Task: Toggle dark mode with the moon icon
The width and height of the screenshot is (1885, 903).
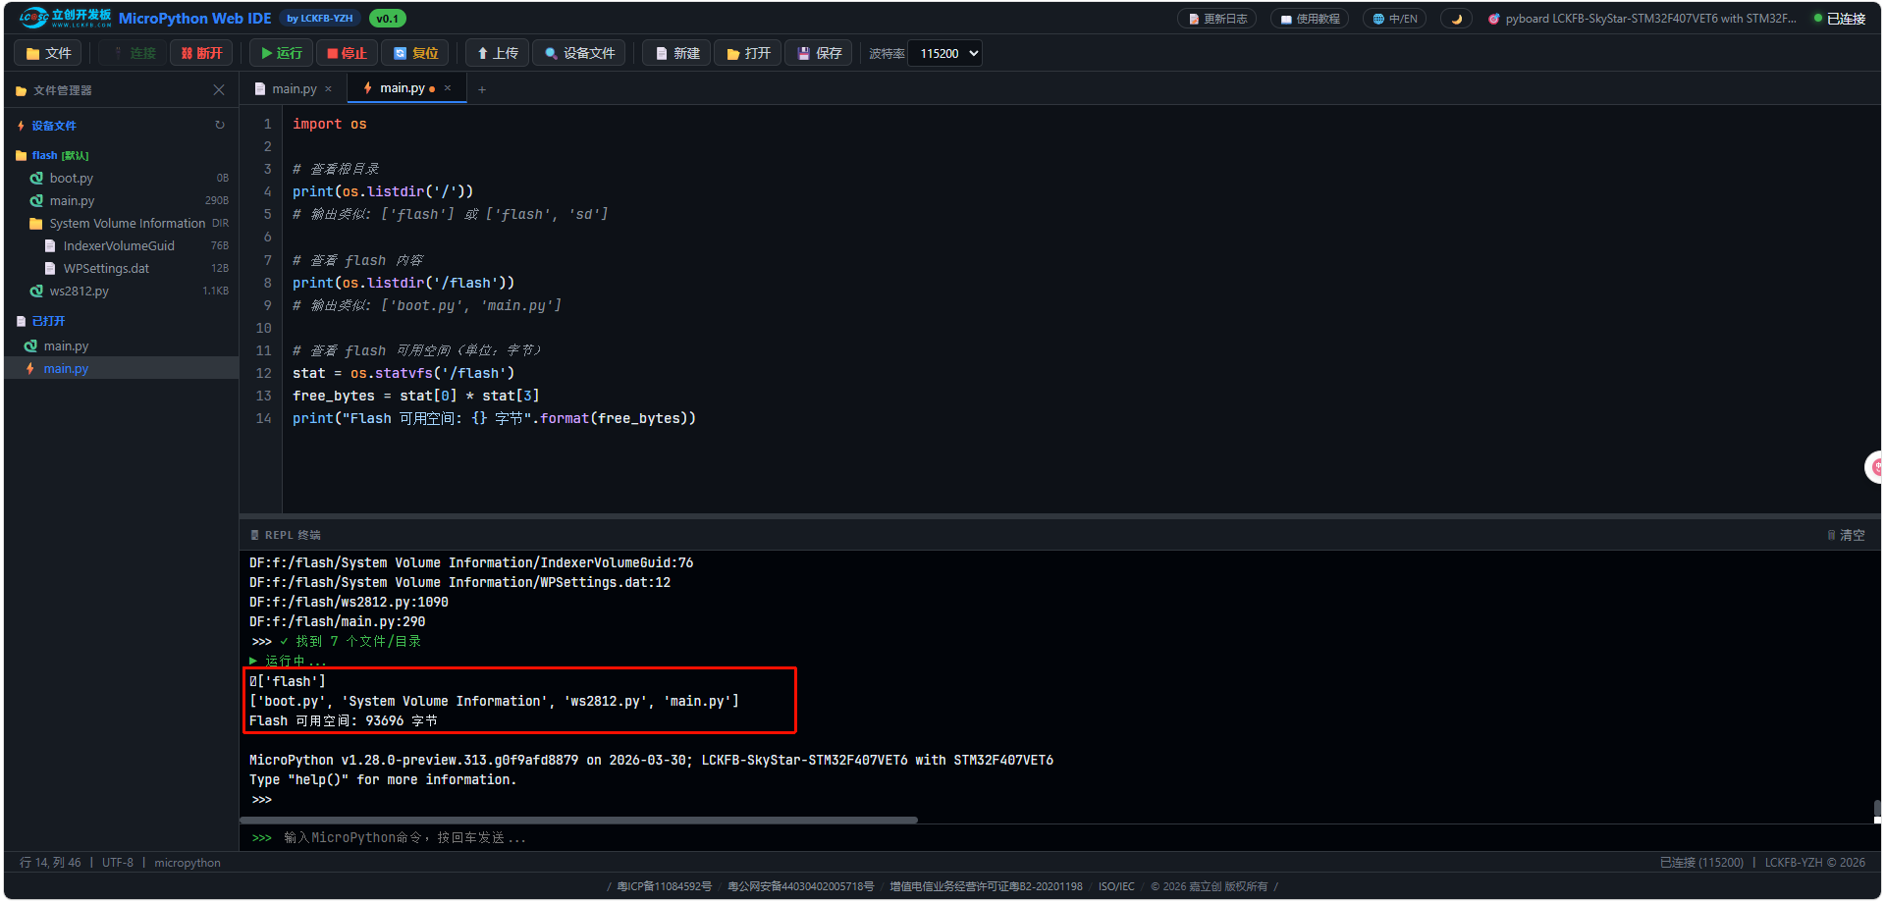Action: [1456, 19]
